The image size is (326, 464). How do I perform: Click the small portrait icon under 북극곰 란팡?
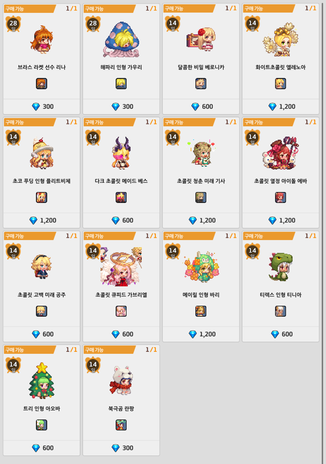click(x=121, y=425)
